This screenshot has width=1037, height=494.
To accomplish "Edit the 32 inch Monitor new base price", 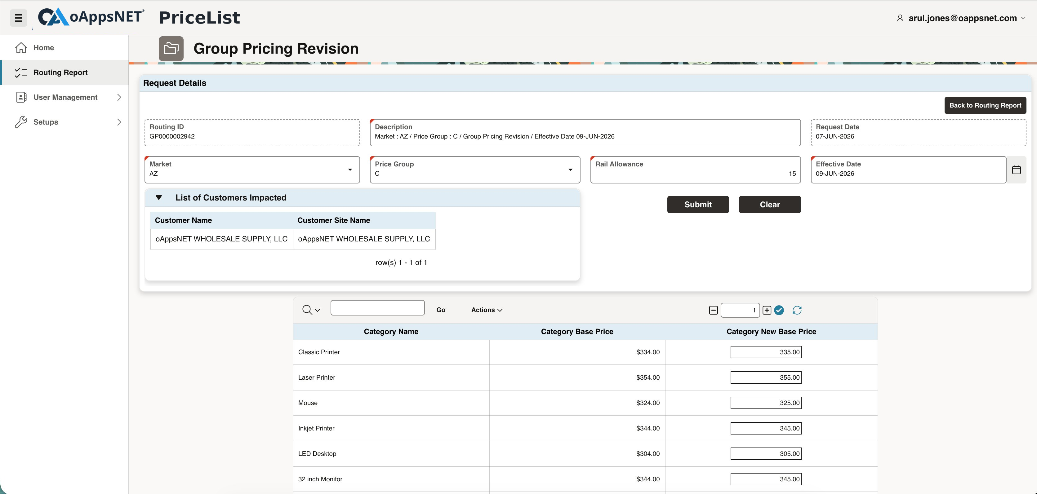I will tap(766, 479).
